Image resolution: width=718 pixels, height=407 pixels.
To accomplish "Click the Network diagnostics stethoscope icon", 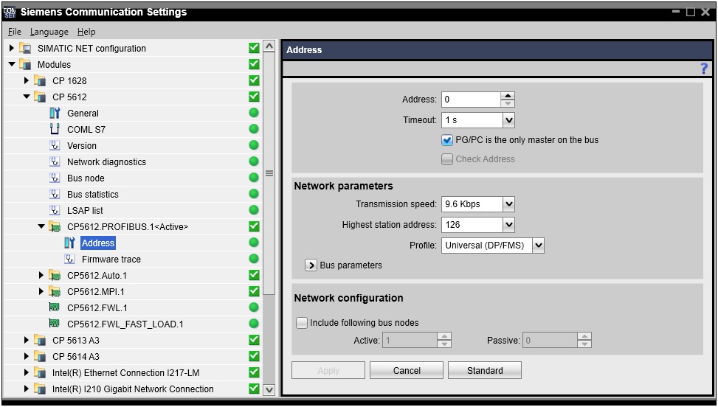I will tap(55, 162).
